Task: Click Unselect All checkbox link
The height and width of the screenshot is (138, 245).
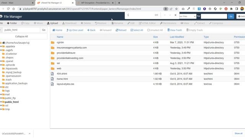Action: [x=155, y=30]
